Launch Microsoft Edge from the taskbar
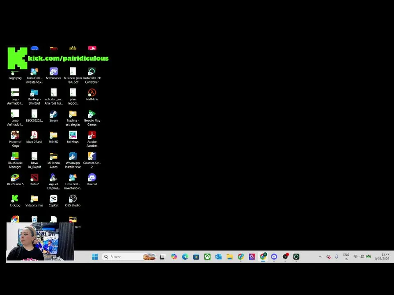394x295 pixels. (x=185, y=256)
